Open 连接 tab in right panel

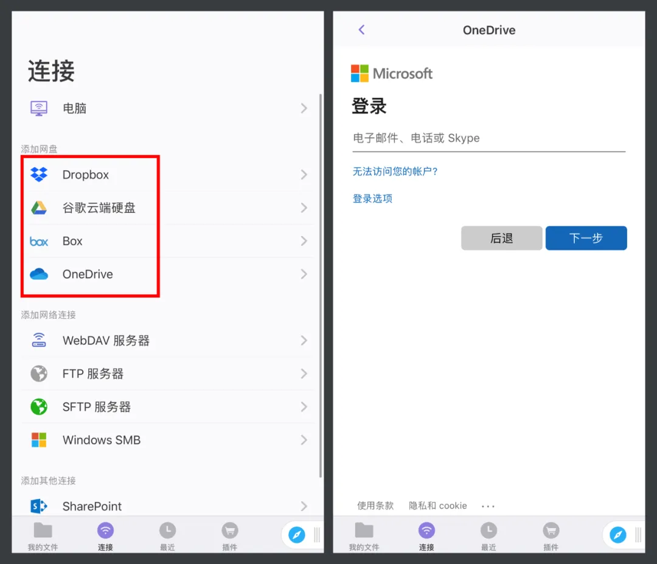[426, 537]
